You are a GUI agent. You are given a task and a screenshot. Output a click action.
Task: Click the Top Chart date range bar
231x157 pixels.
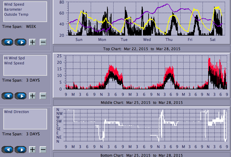coord(141,49)
